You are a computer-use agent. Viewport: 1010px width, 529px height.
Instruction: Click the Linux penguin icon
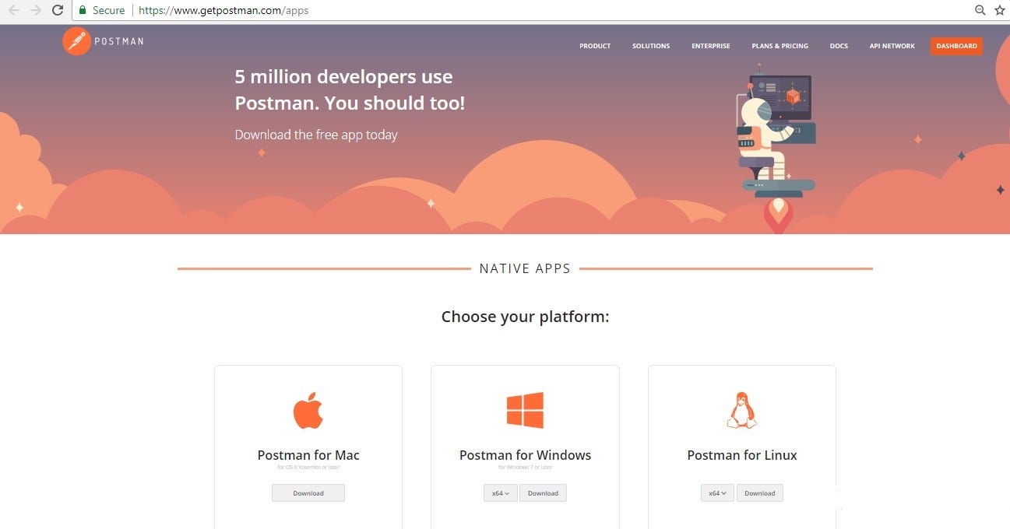(x=741, y=410)
